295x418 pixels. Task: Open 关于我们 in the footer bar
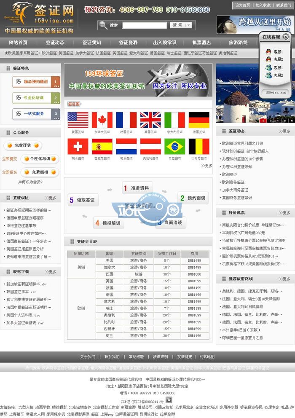tap(88, 356)
